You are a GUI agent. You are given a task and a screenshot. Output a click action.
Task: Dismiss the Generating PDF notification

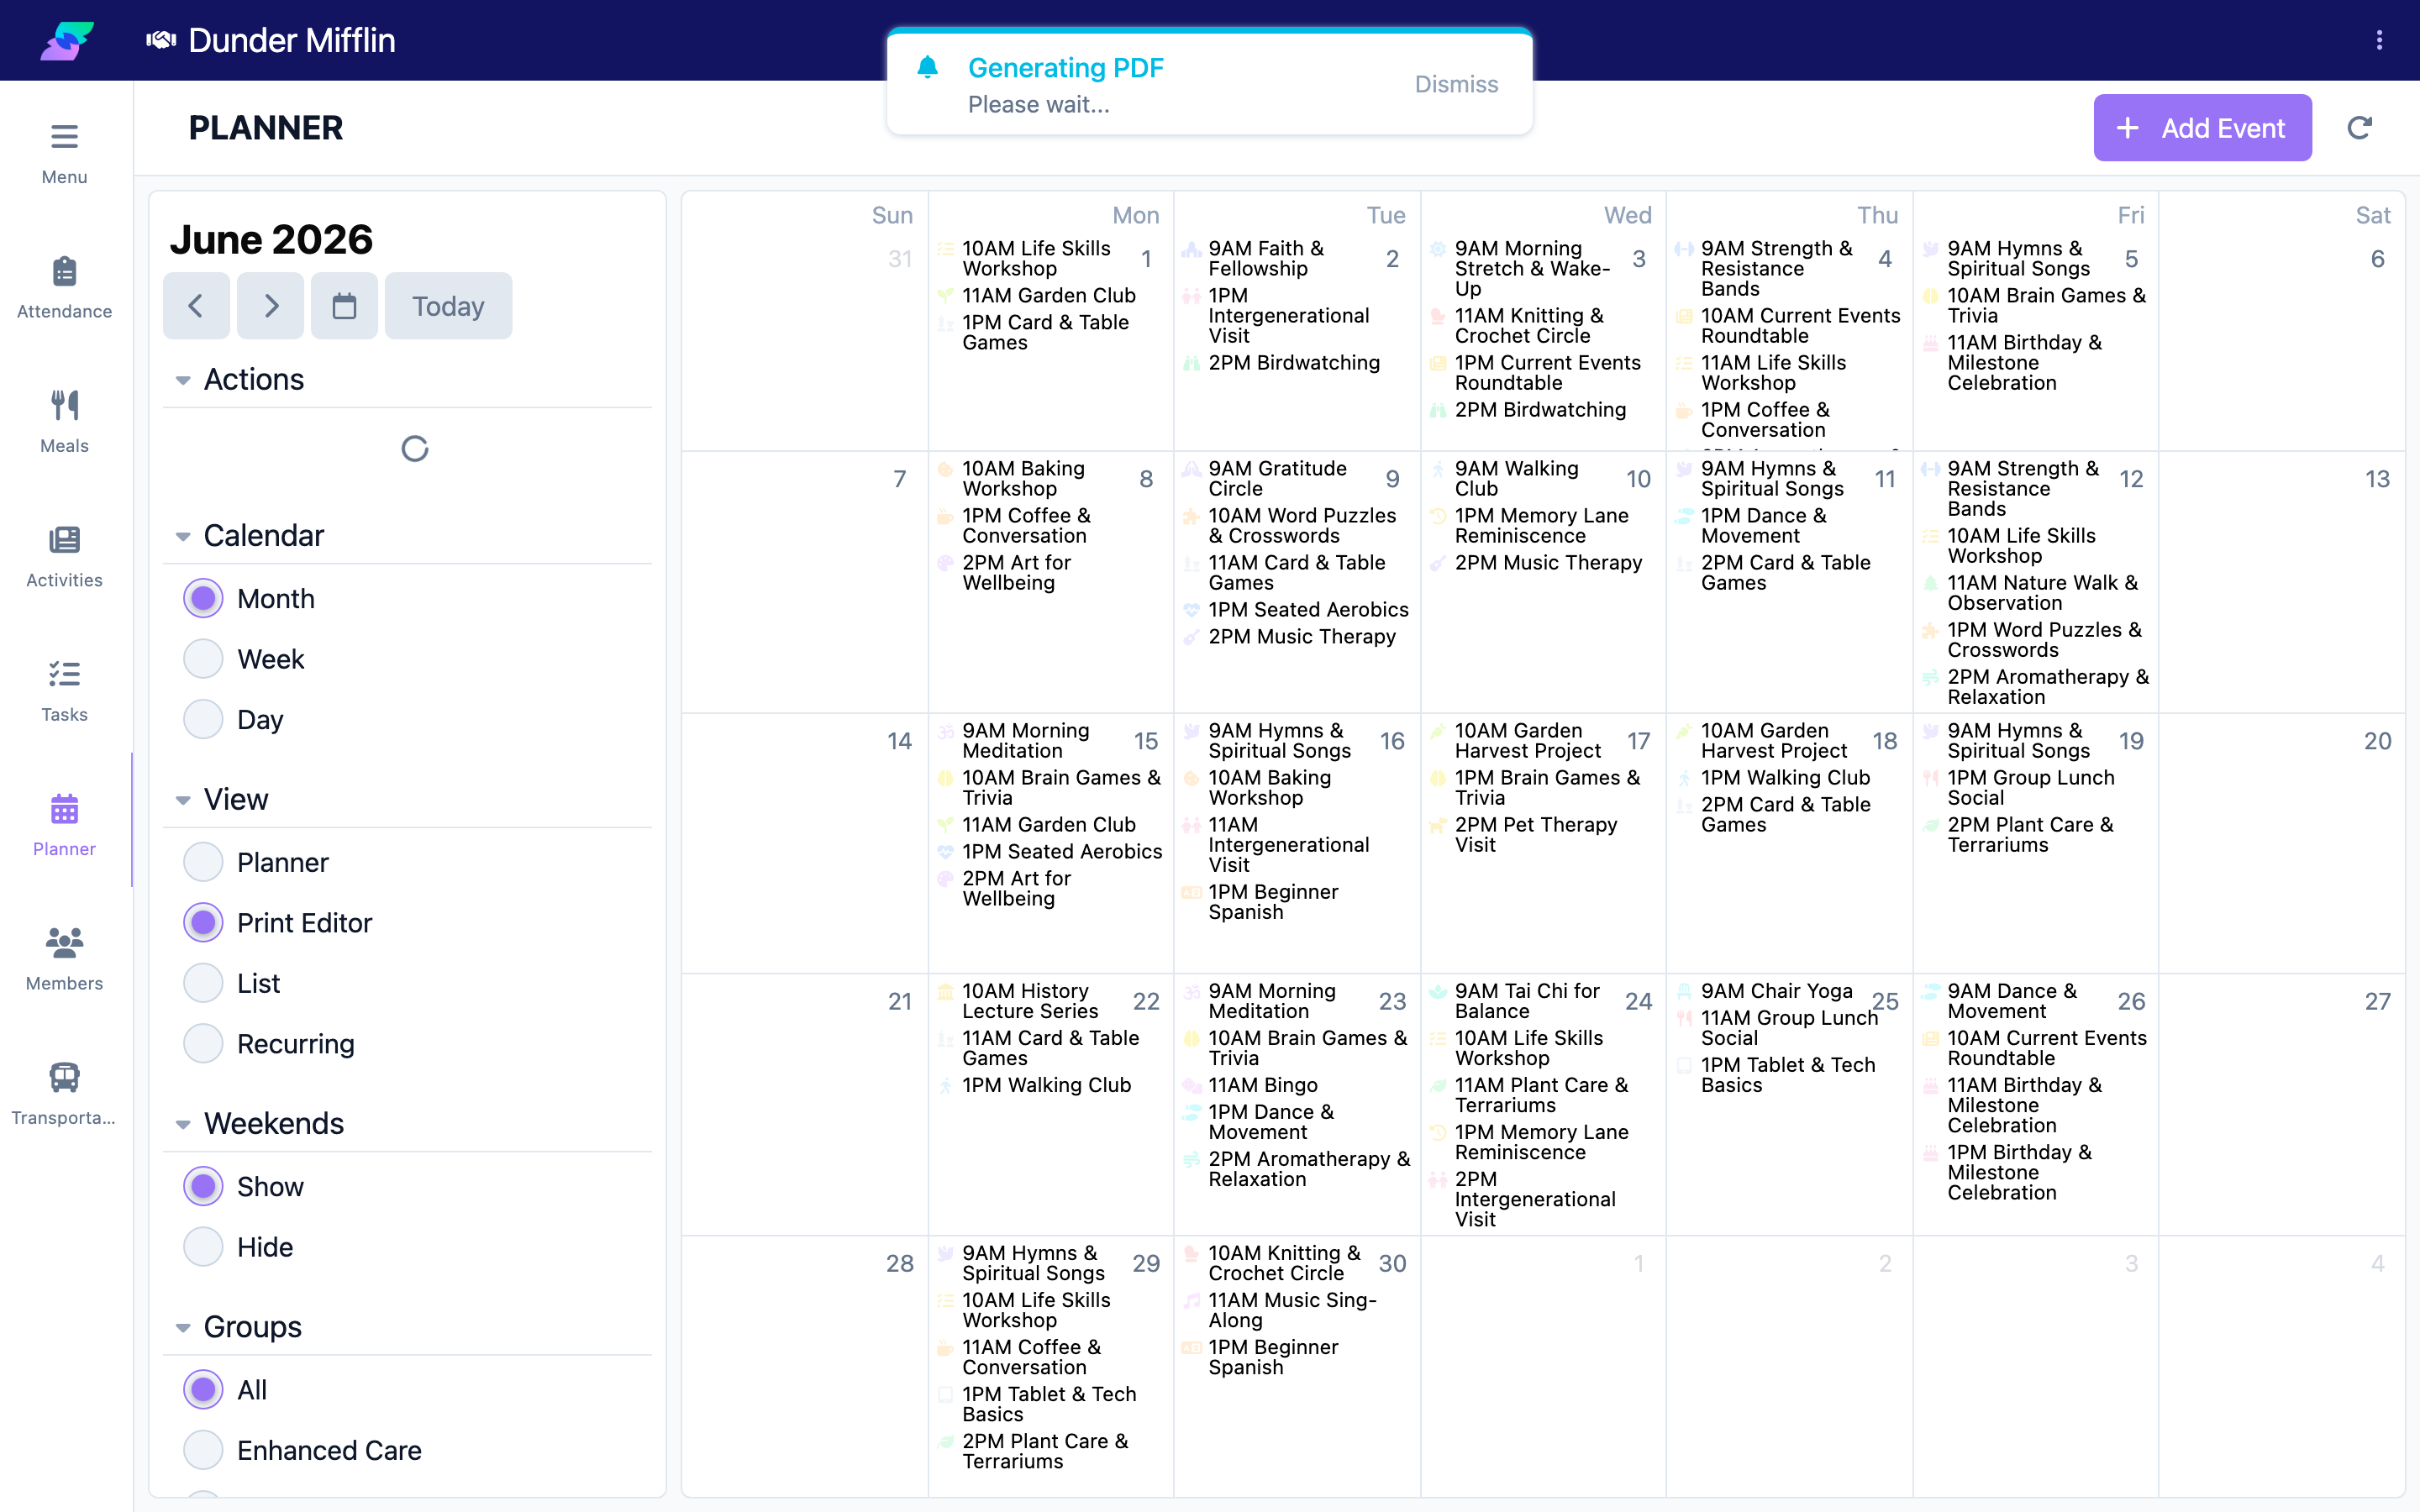(x=1456, y=84)
